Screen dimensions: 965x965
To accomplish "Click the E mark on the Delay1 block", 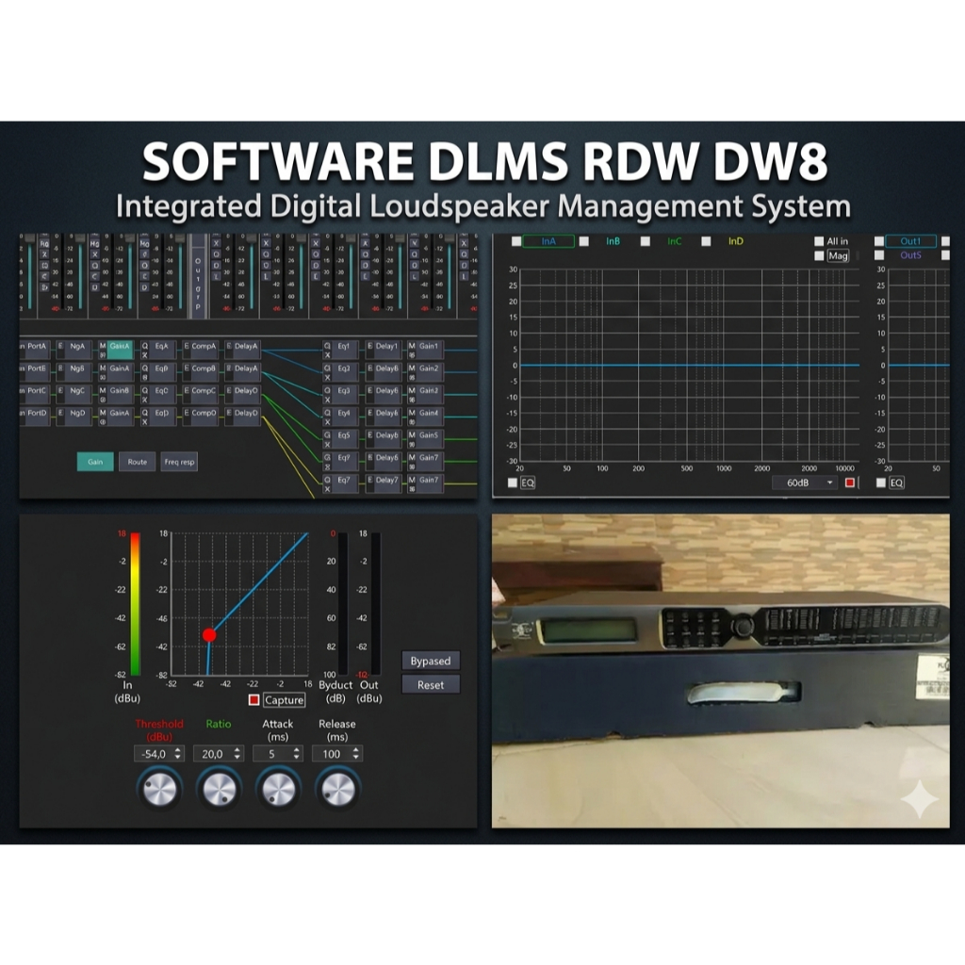I will coord(369,347).
